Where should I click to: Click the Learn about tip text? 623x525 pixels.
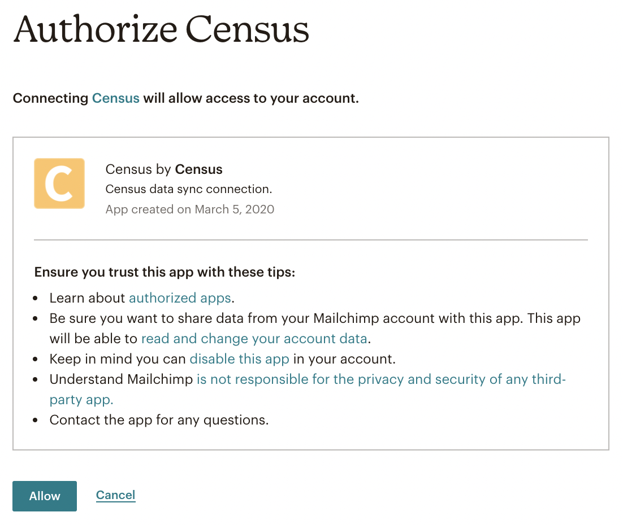[x=88, y=298]
